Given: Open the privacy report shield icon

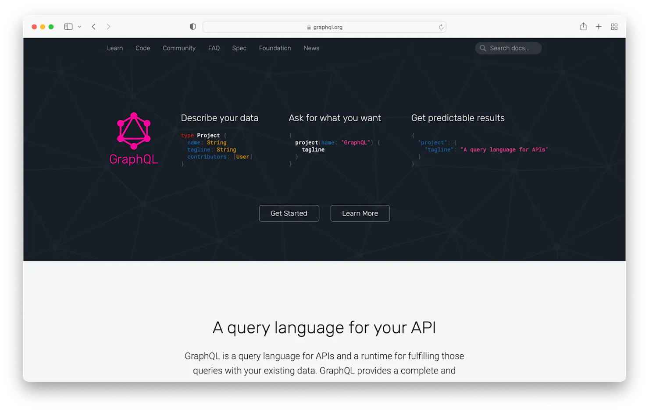Looking at the screenshot, I should coord(193,27).
